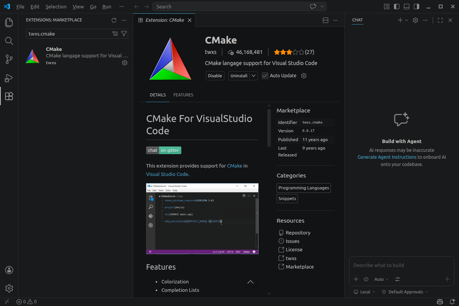Image resolution: width=459 pixels, height=306 pixels.
Task: Go back with navigation arrow
Action: click(137, 7)
